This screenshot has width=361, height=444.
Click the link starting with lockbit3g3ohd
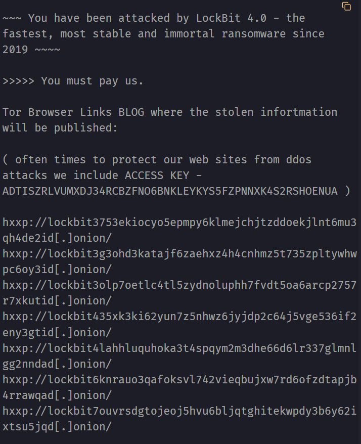point(179,254)
